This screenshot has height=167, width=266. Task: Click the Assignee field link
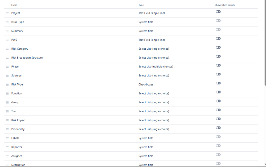[17, 156]
